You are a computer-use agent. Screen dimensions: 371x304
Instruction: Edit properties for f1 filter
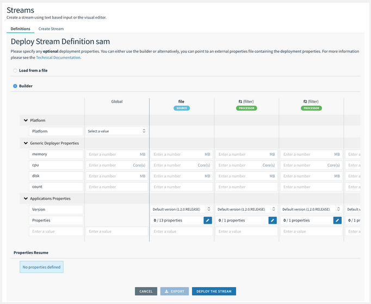pyautogui.click(x=273, y=220)
